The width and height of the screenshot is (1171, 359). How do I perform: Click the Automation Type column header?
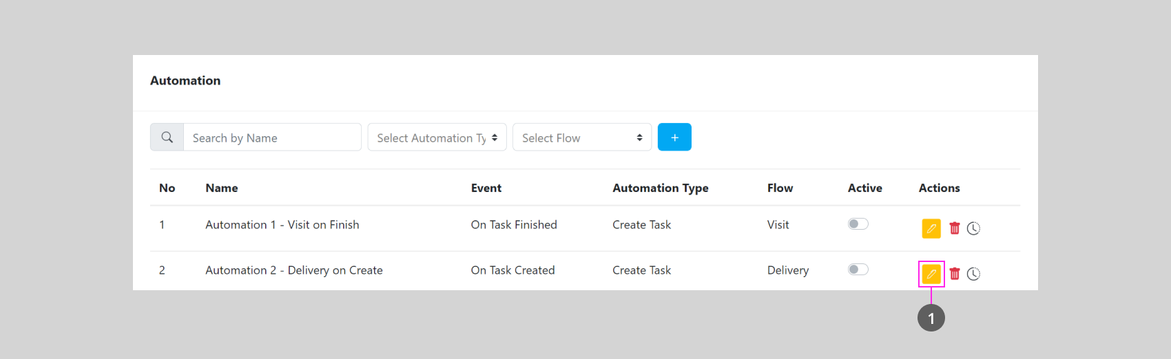660,188
